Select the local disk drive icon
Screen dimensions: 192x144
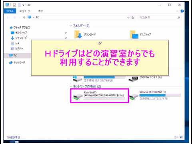click(x=78, y=79)
